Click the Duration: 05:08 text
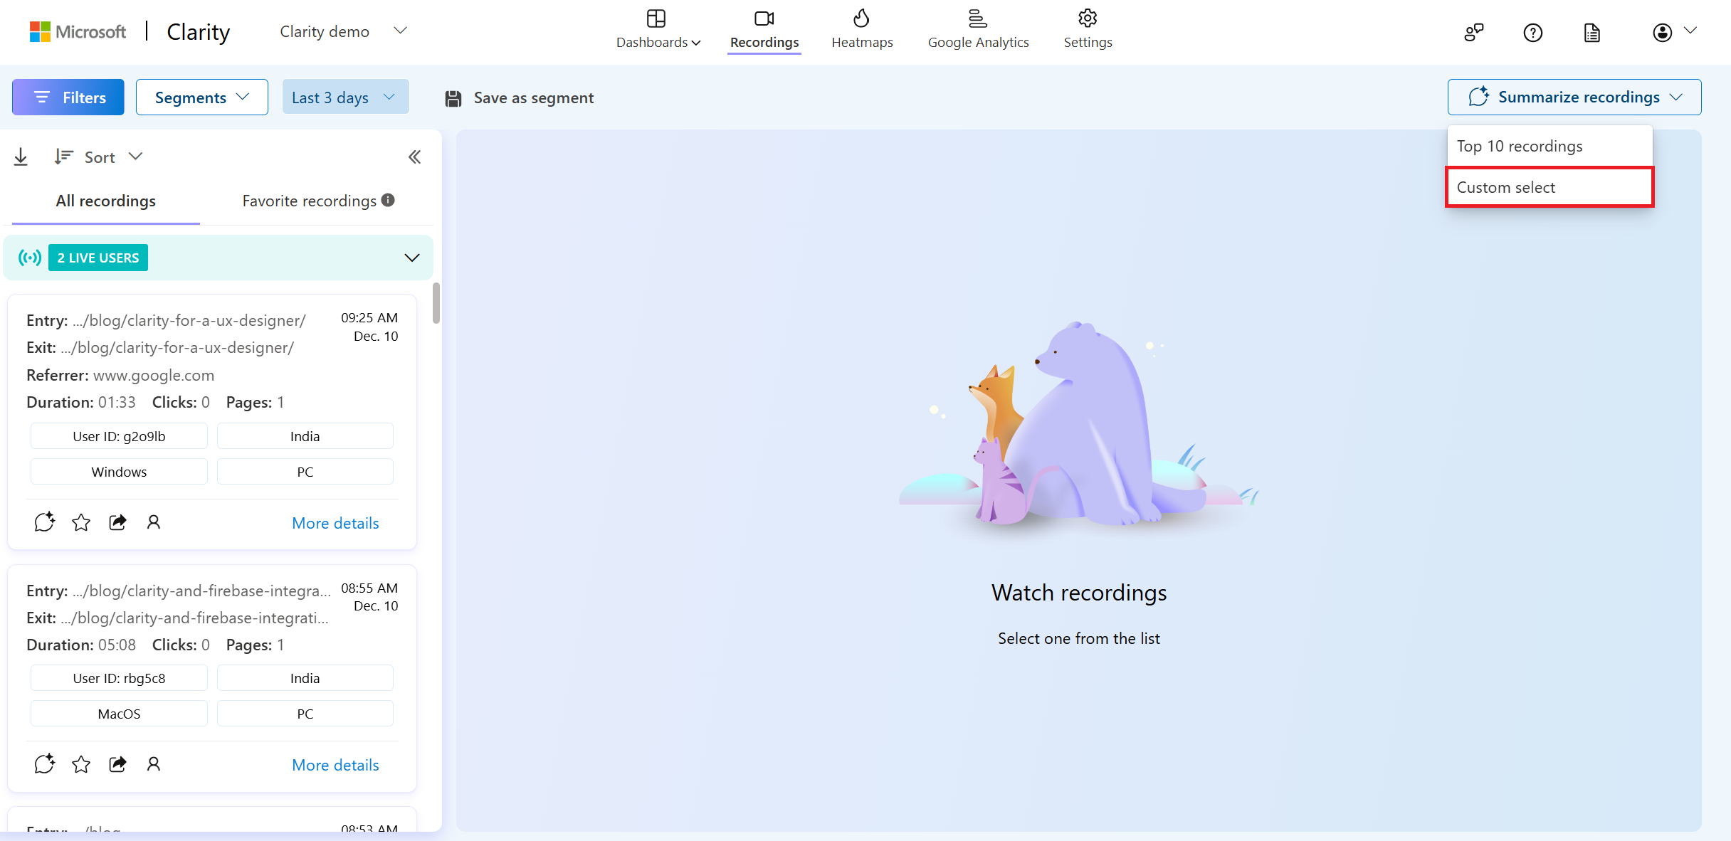 point(81,645)
